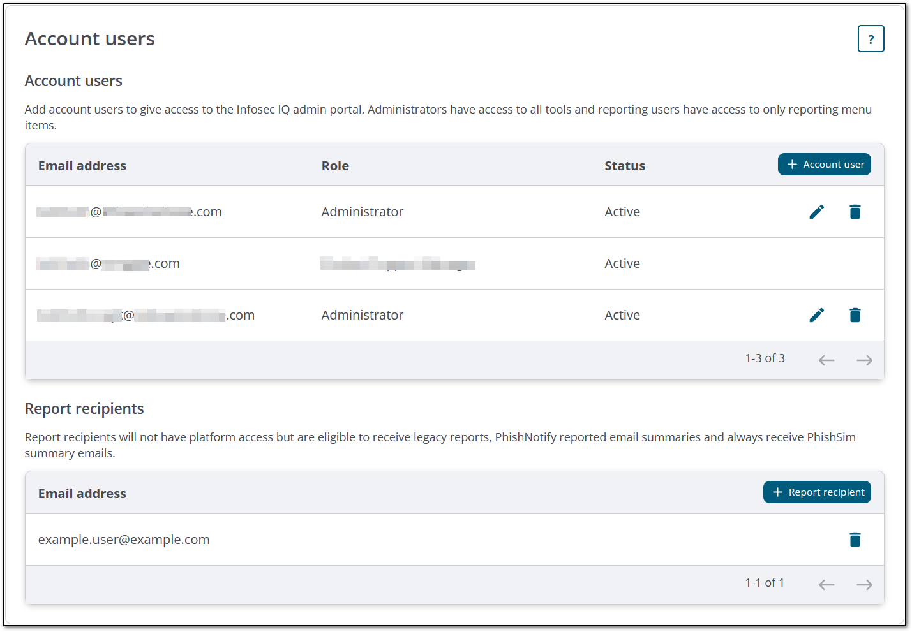Image resolution: width=912 pixels, height=632 pixels.
Task: Go to previous page of report recipients
Action: 826,584
